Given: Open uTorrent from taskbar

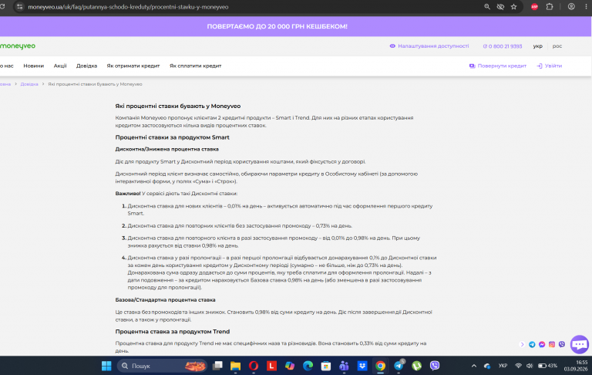Looking at the screenshot, I should 416,366.
